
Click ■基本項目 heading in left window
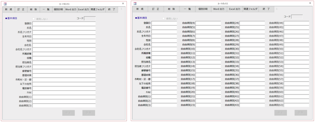tap(11, 18)
